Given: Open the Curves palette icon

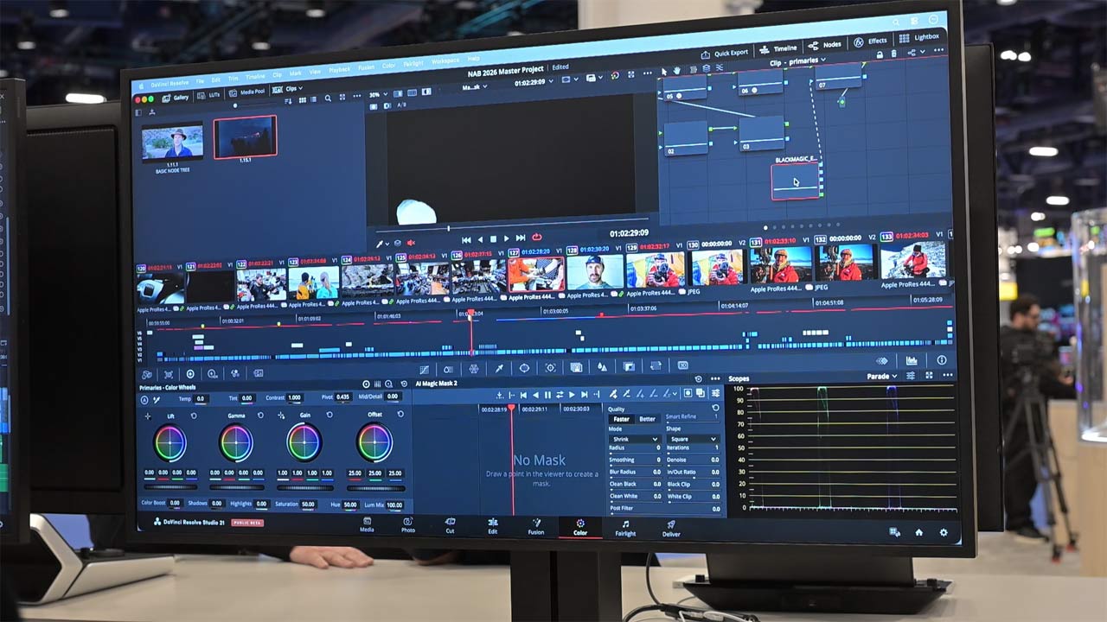Looking at the screenshot, I should [x=424, y=369].
